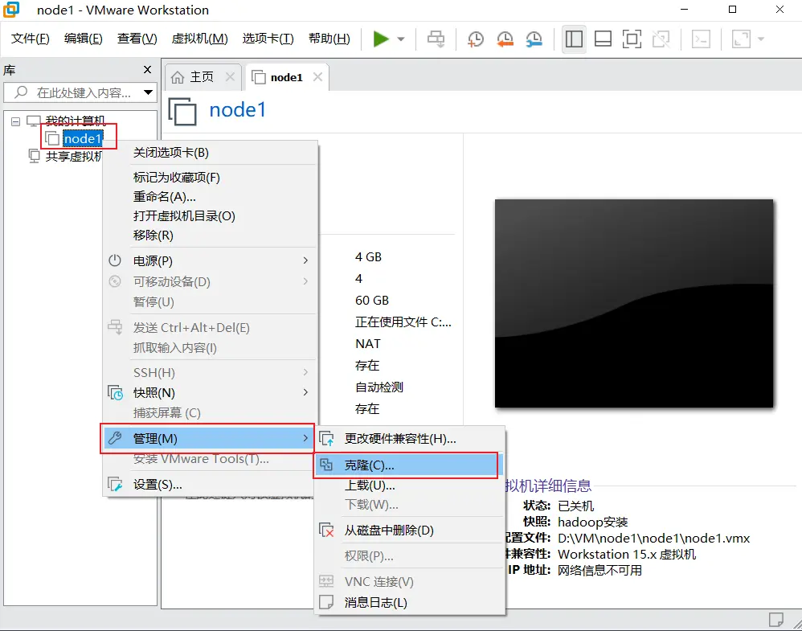This screenshot has height=631, width=802.
Task: Choose 移除(R) menu entry
Action: [211, 236]
